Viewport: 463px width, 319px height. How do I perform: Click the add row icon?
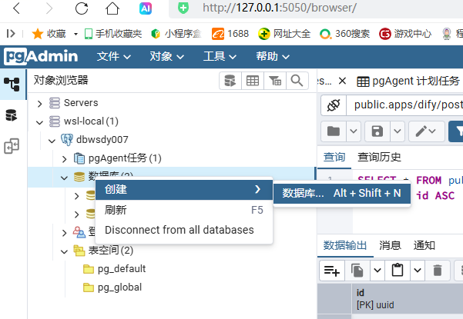(x=332, y=271)
